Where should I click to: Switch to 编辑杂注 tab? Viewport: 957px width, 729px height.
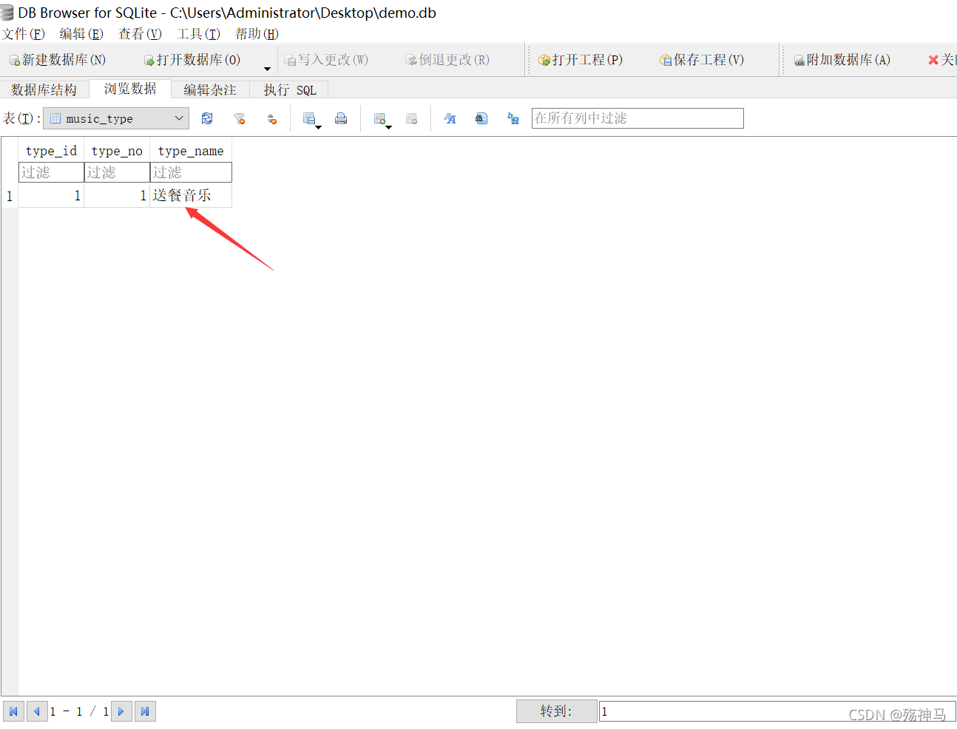click(210, 89)
